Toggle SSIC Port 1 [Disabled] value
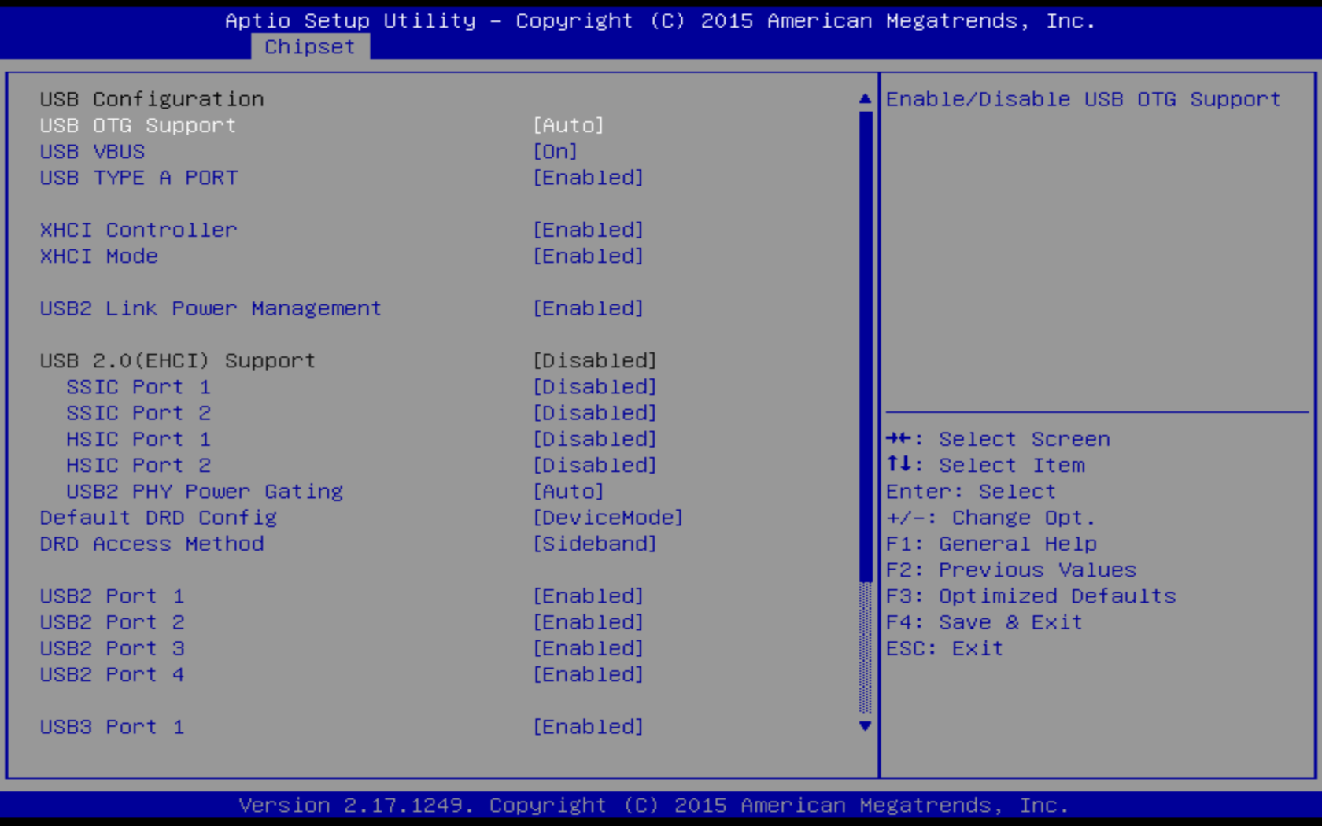 (595, 387)
